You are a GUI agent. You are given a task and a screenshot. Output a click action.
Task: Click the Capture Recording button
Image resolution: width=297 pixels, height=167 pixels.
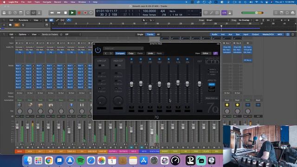coord(85,13)
